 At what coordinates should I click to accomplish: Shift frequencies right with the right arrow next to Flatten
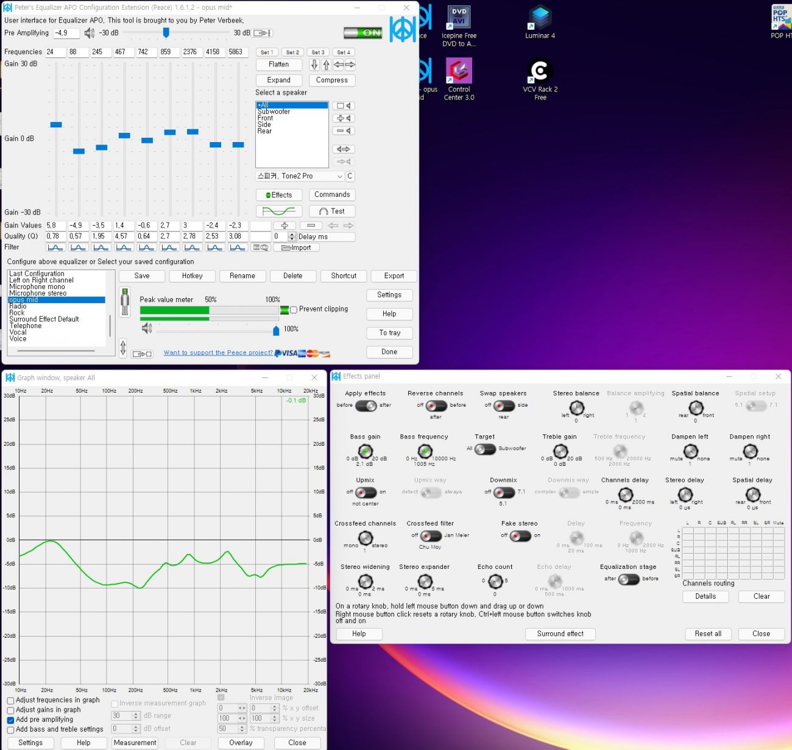point(350,65)
